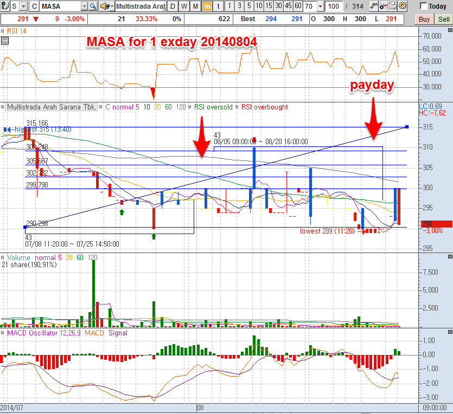Click the 2014/07 date axis label
453x414 pixels.
click(11, 407)
